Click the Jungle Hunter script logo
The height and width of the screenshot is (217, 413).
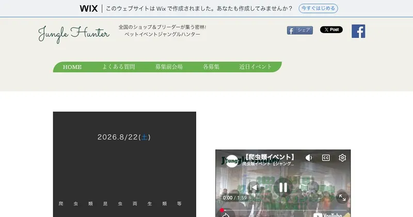(74, 34)
